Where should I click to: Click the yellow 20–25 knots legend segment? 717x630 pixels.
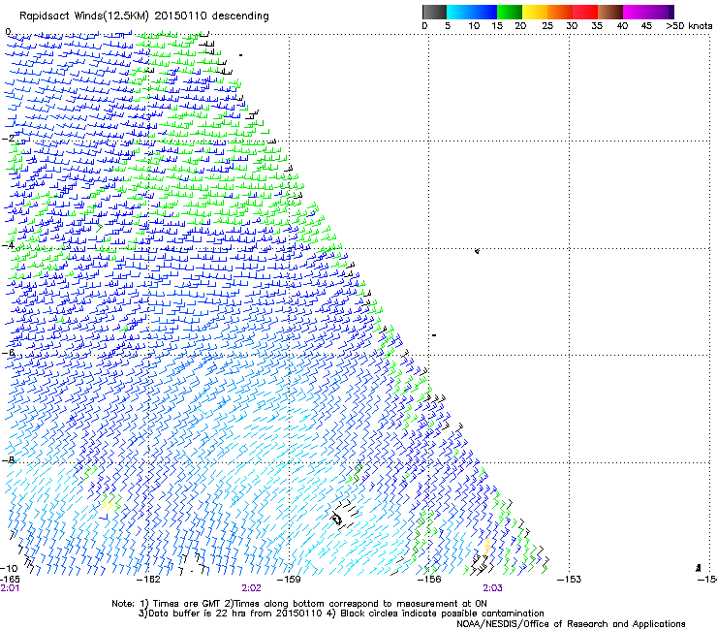[x=535, y=12]
